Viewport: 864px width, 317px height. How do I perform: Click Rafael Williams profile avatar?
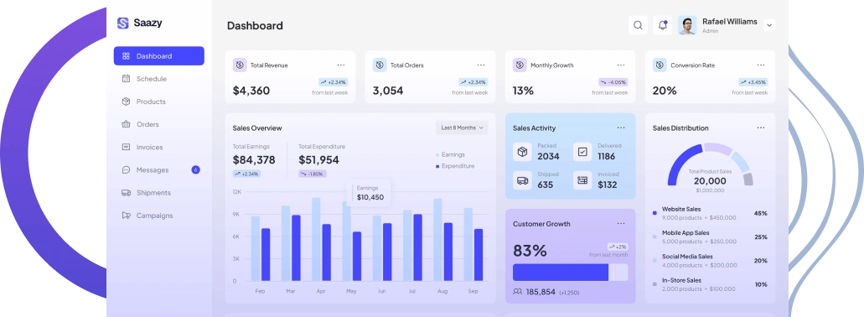click(687, 25)
